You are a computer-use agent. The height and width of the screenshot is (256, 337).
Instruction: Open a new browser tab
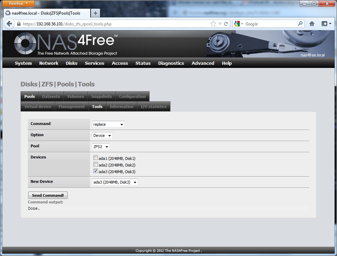(x=95, y=13)
